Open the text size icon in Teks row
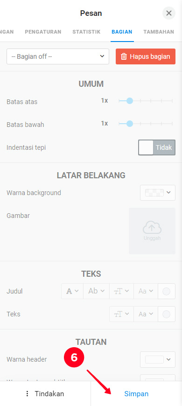 click(121, 314)
